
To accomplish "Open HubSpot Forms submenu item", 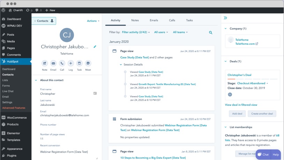I will [x=6, y=86].
